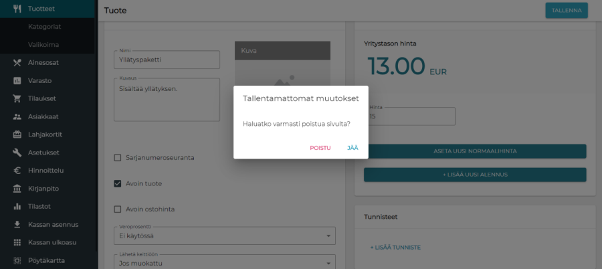
Task: Click the Tilaukset shopping cart icon
Action: [x=17, y=98]
